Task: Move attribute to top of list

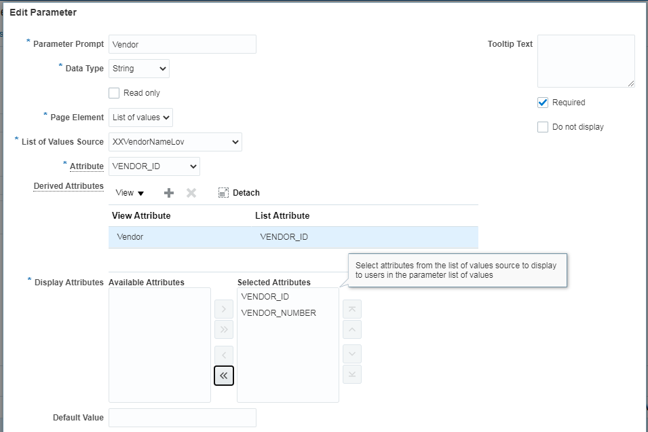Action: coord(352,310)
